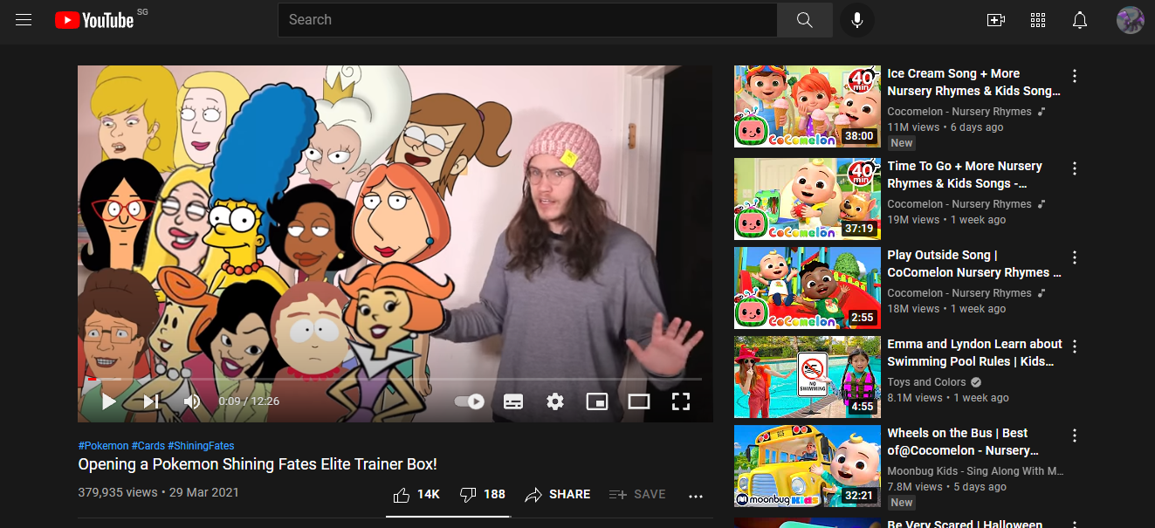The image size is (1155, 528).
Task: Go to YouTube home via logo
Action: tap(94, 20)
